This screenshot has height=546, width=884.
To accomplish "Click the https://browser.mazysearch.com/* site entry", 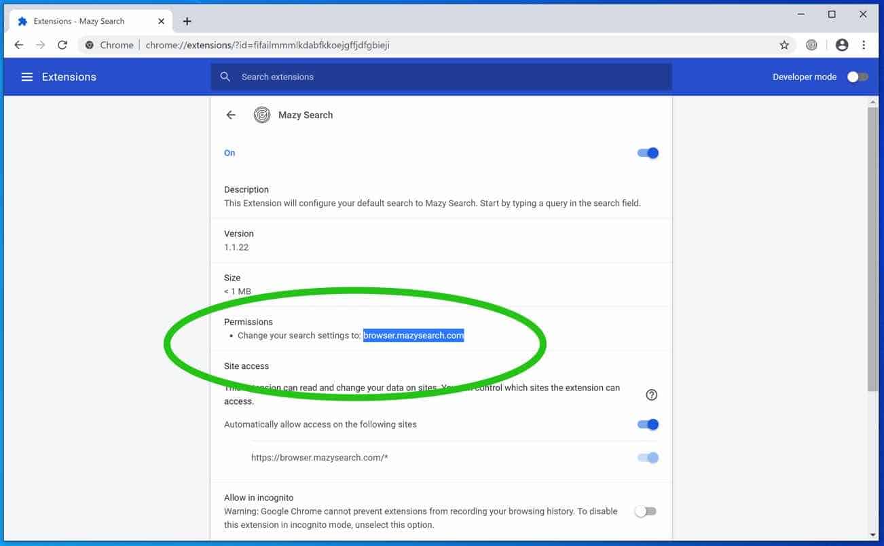I will click(320, 458).
